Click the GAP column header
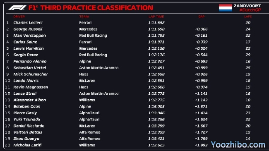Viewport: 269px width, 151px height. tap(202, 17)
